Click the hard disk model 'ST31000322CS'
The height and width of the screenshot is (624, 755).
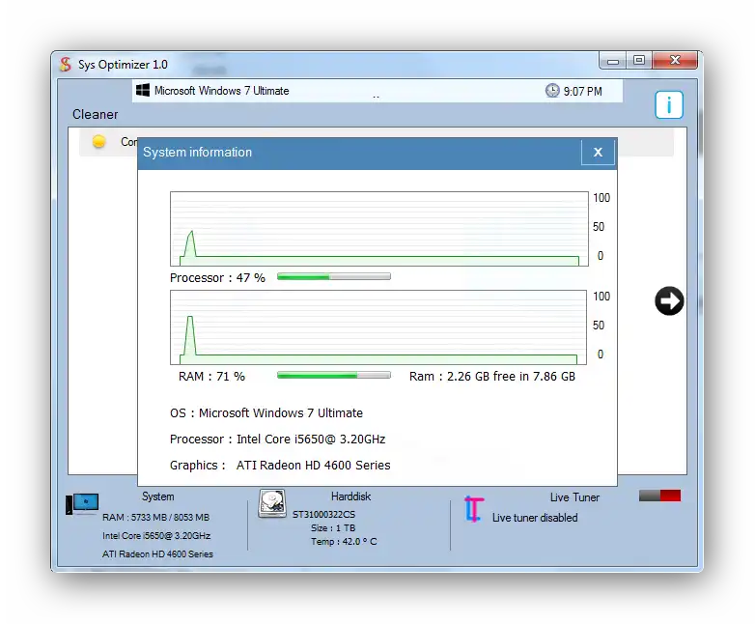324,514
